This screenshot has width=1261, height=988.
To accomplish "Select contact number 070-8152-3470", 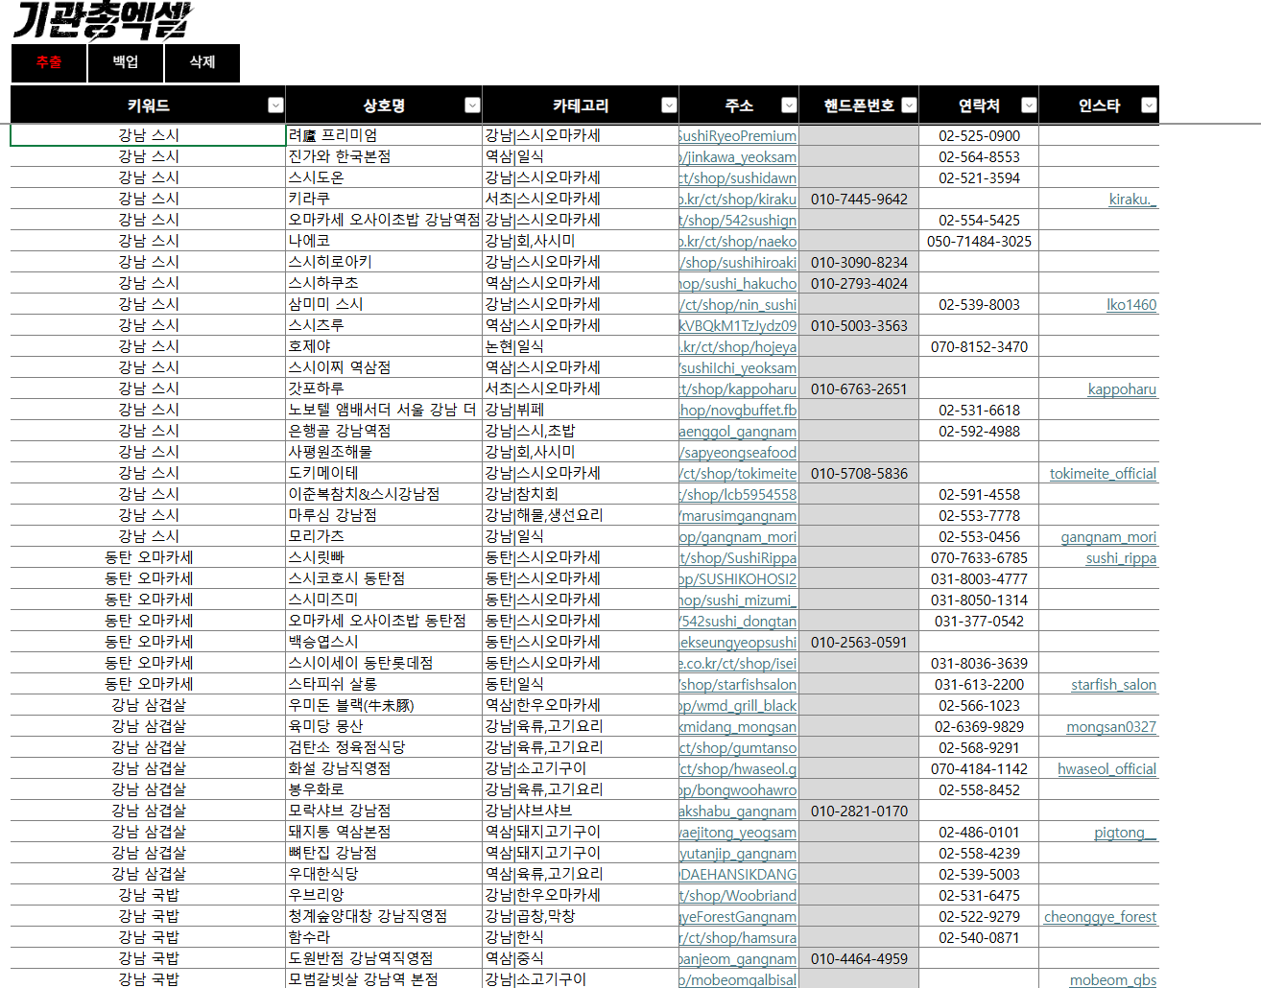I will (979, 347).
